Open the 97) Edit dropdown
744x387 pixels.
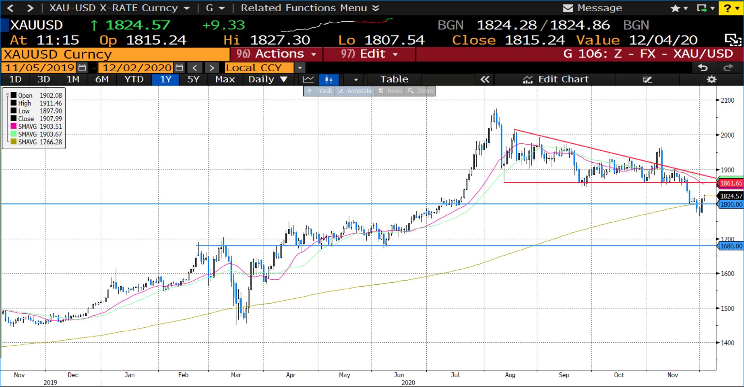(x=369, y=54)
